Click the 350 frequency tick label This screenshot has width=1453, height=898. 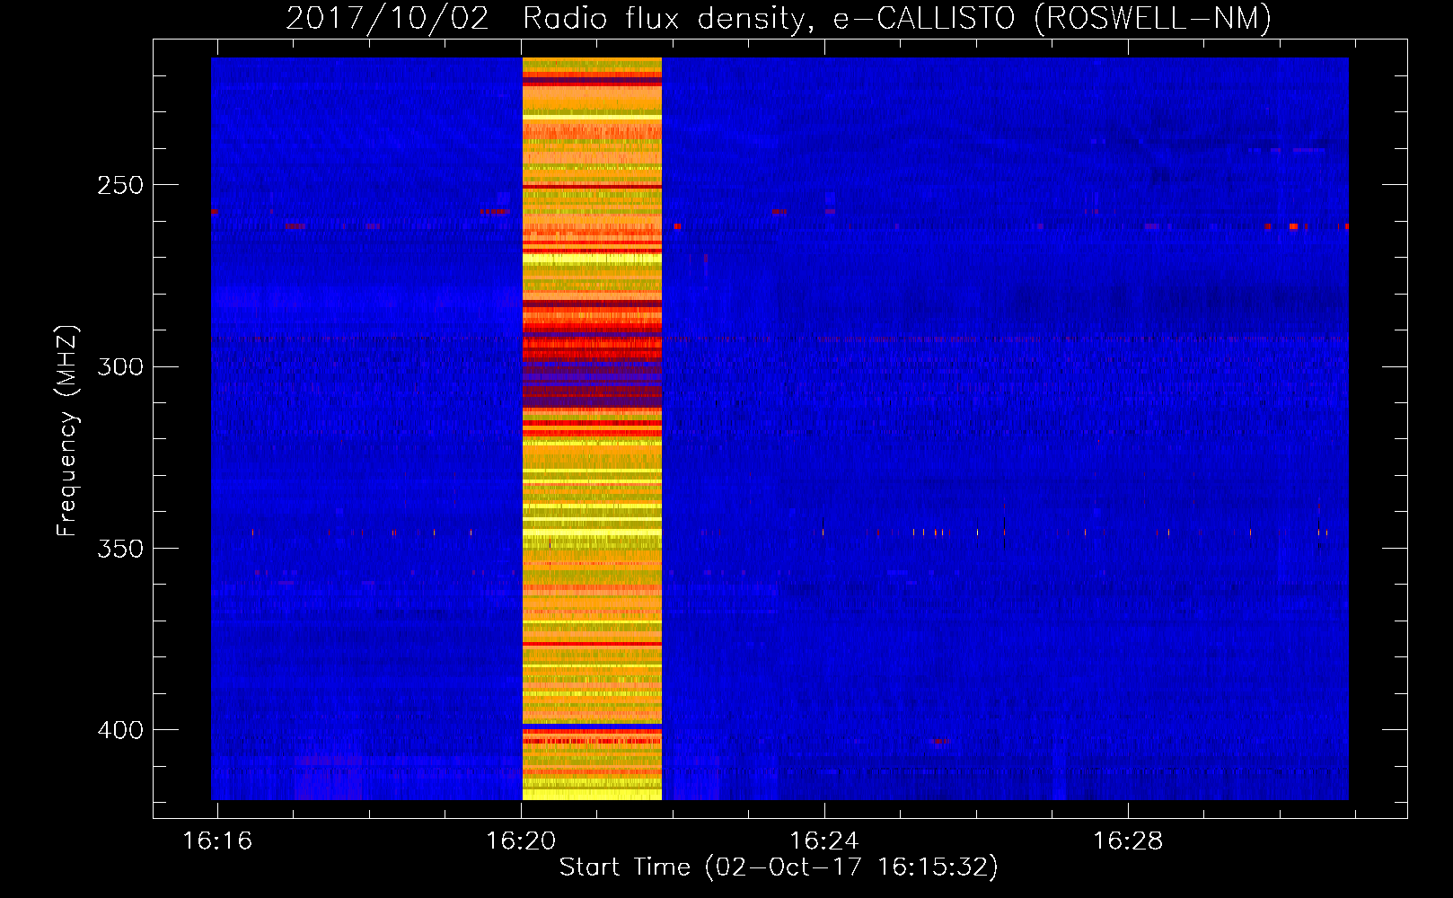[x=120, y=549]
